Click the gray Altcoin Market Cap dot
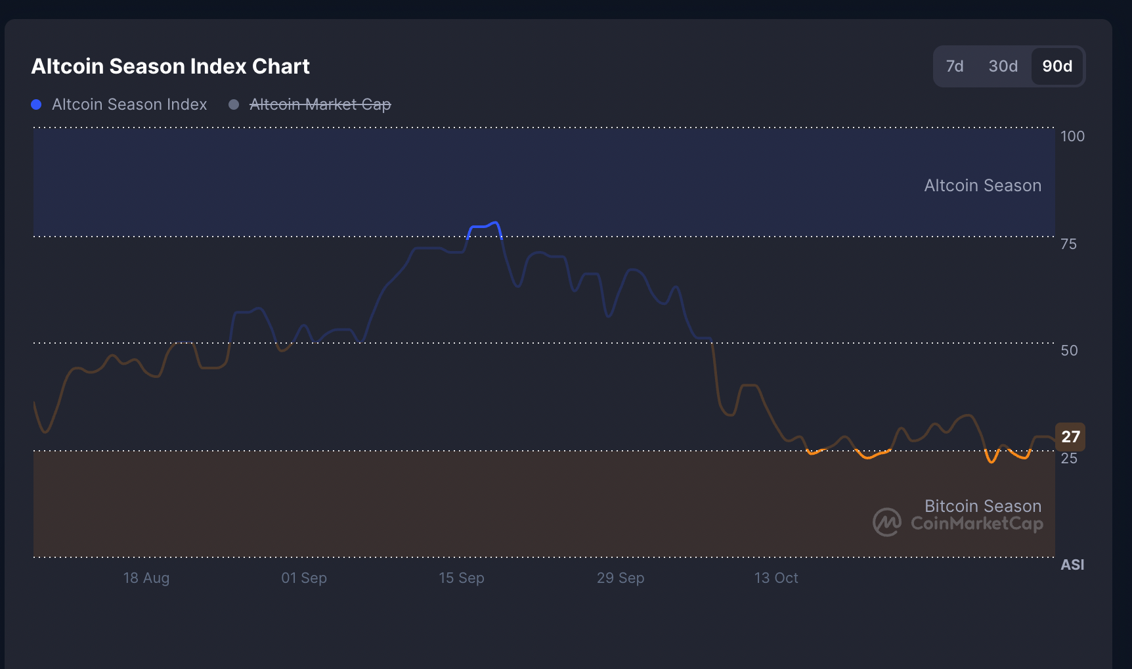 coord(234,104)
